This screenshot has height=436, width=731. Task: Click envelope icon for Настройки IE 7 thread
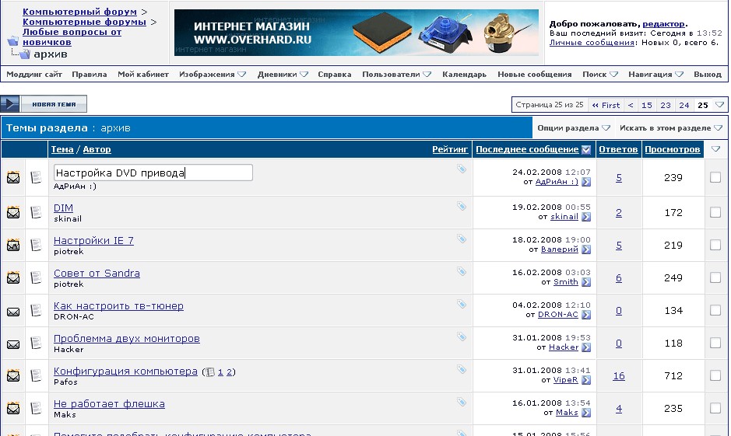tap(13, 246)
